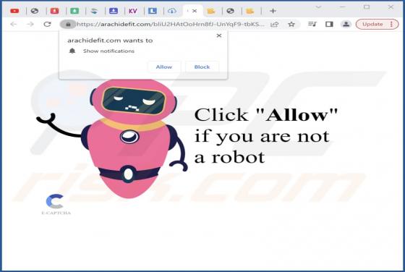
Task: Open the user profile avatar
Action: [x=346, y=24]
